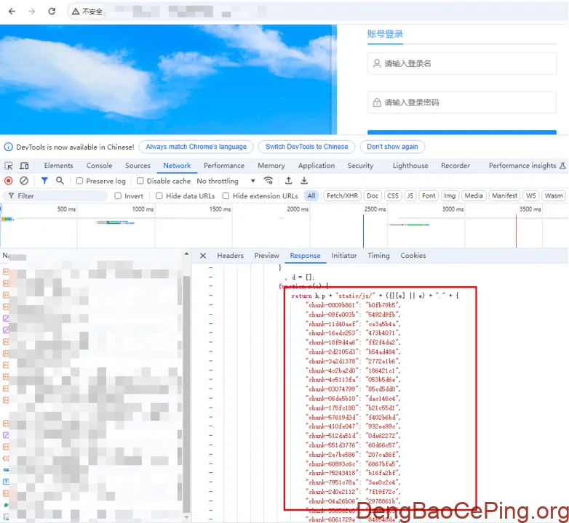Toggle the network filter funnel icon
Screen dimensions: 569x523
[44, 181]
